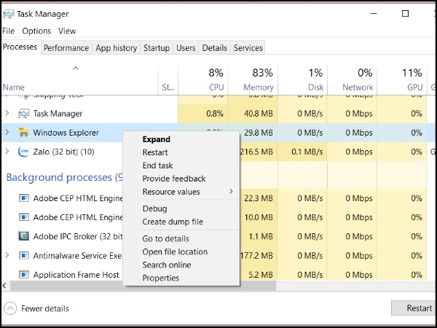437x328 pixels.
Task: Click the Fewer details arrow icon
Action: tap(10, 308)
